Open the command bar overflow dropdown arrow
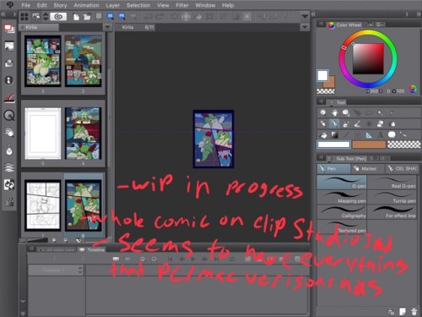The height and width of the screenshot is (317, 422). coord(305,16)
